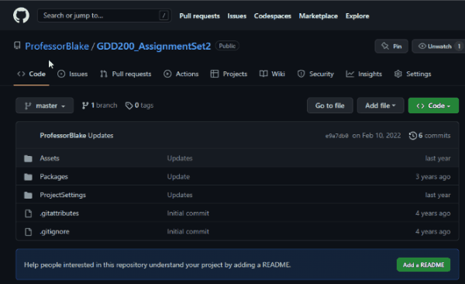Open the ProjectSettings folder
The image size is (465, 284).
pyautogui.click(x=63, y=196)
